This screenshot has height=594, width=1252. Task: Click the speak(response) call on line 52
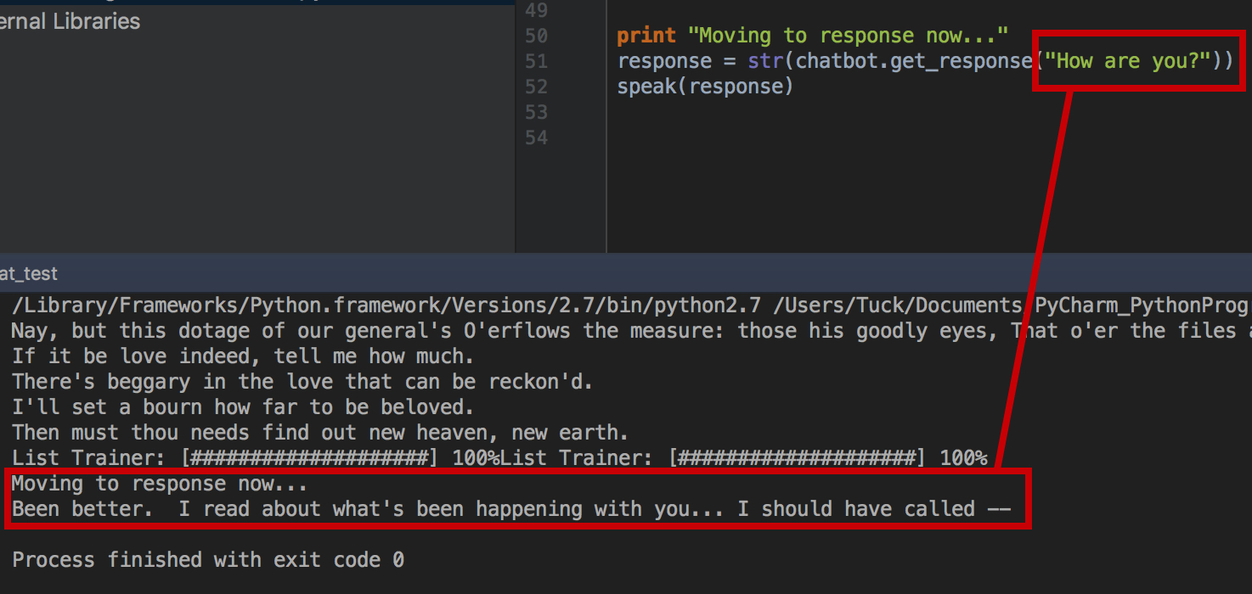pyautogui.click(x=705, y=87)
